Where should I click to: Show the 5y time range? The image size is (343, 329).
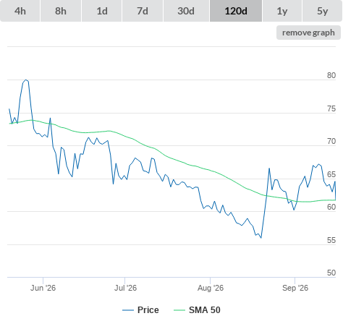coord(323,11)
